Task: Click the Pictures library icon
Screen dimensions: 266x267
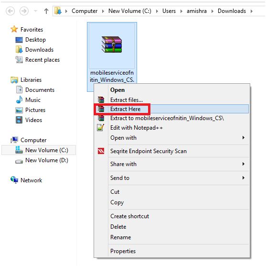Action: [x=19, y=110]
